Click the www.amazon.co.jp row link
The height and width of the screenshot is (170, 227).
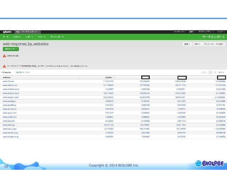click(11, 93)
